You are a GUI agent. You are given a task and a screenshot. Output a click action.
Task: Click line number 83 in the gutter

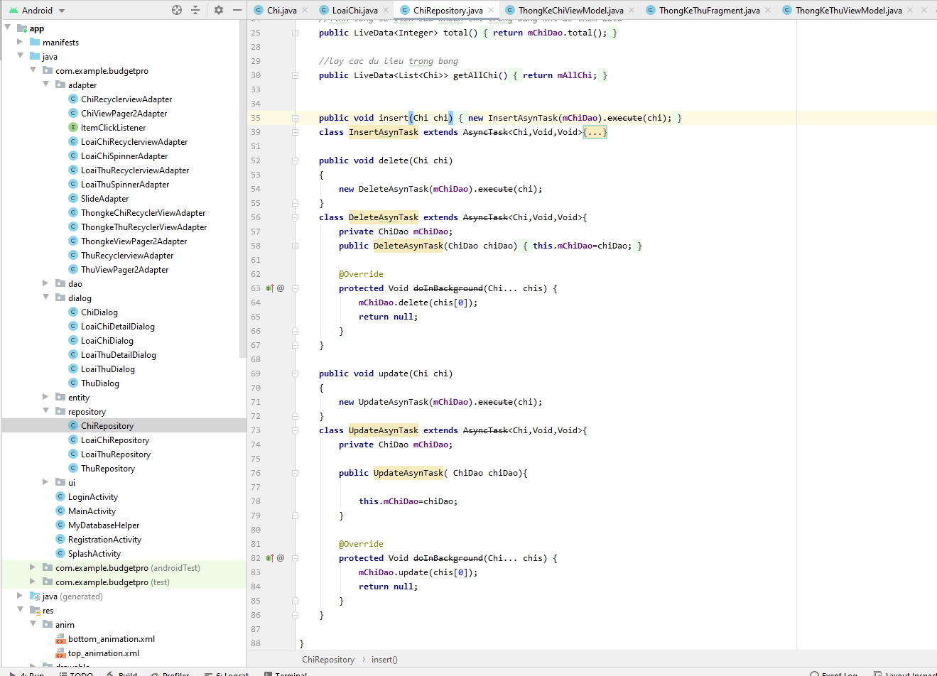[x=256, y=572]
